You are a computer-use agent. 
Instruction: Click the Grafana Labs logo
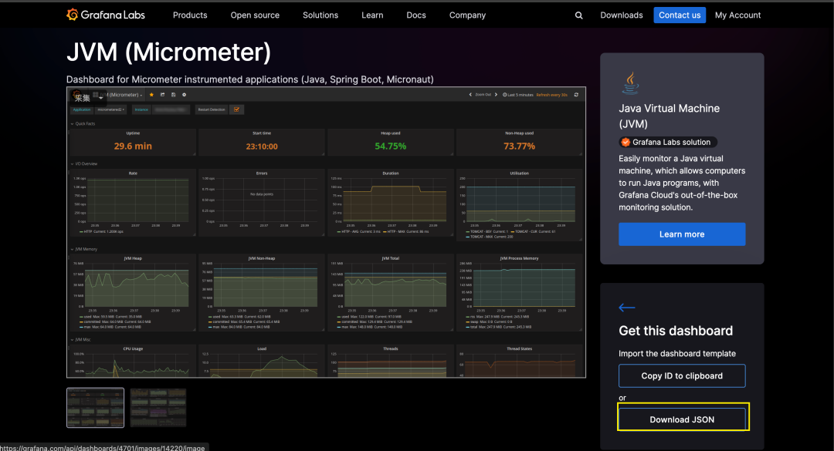point(105,15)
